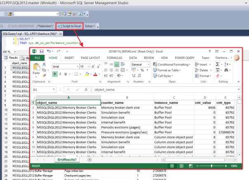Viewport: 249px width, 180px height.
Task: Click the Accounting Number Format icon
Action: point(134,70)
